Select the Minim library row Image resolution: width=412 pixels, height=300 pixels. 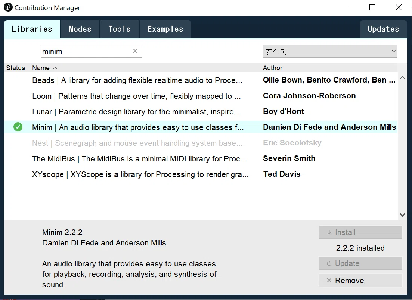[201, 127]
